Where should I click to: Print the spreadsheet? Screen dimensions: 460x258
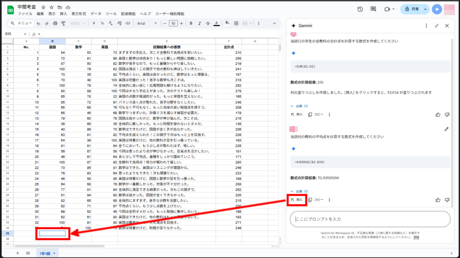(55, 23)
